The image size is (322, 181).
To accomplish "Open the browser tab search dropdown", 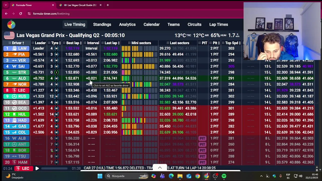I will 6,5.
